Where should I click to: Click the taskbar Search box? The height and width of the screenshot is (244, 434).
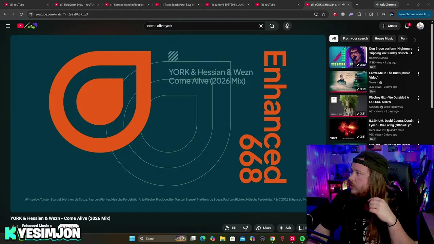pos(163,239)
